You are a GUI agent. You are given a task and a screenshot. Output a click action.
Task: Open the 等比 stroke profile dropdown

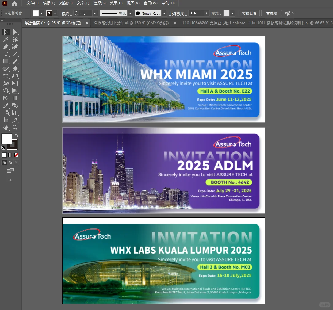pyautogui.click(x=130, y=13)
